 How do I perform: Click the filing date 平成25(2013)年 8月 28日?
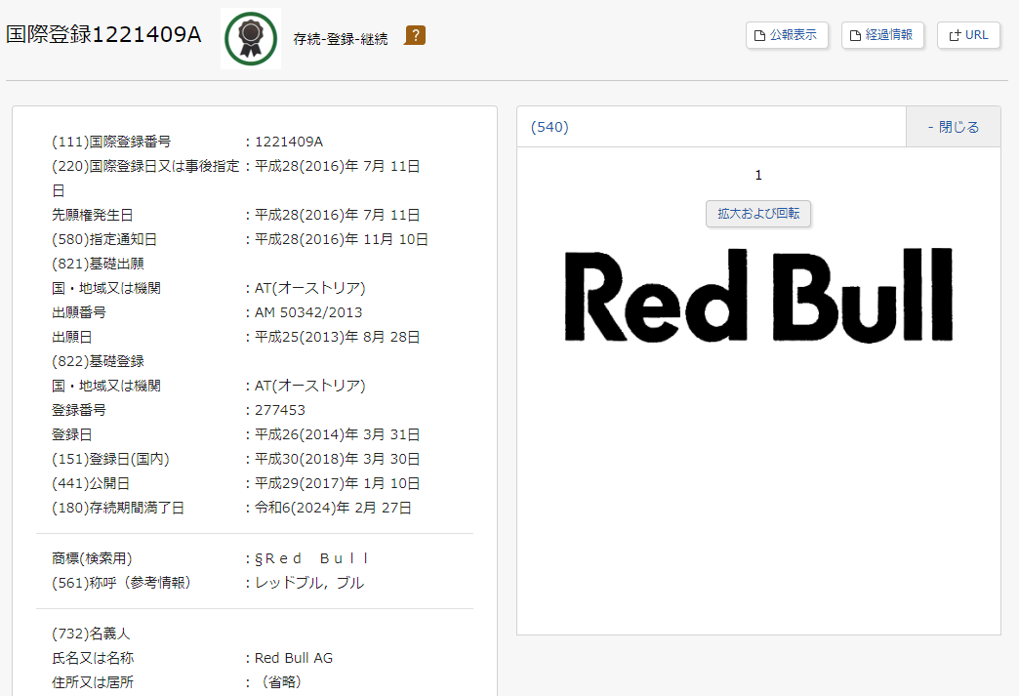pyautogui.click(x=338, y=337)
